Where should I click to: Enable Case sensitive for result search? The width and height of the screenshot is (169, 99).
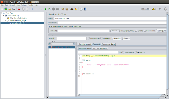coord(88,38)
